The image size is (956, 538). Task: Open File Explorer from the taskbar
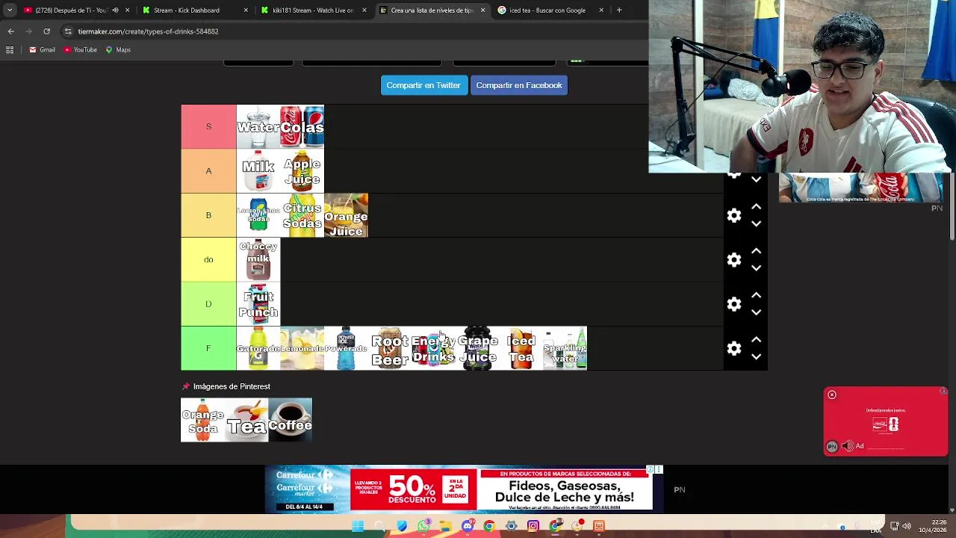(x=445, y=526)
